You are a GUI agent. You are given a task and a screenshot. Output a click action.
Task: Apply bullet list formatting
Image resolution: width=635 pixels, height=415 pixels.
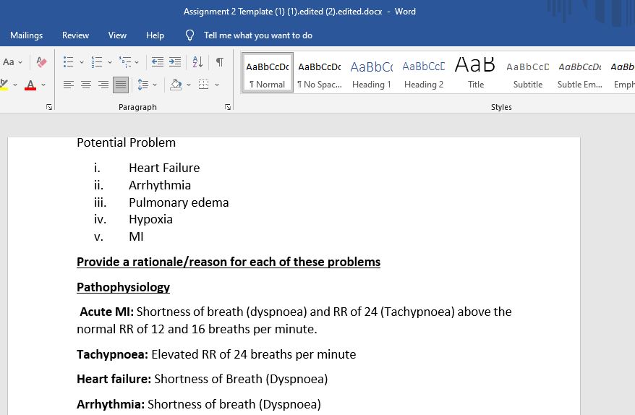[x=68, y=62]
